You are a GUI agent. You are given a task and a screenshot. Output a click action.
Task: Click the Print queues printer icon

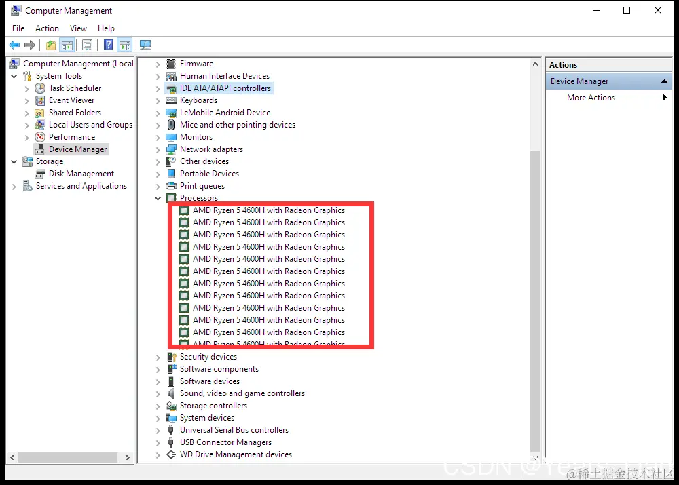(171, 186)
